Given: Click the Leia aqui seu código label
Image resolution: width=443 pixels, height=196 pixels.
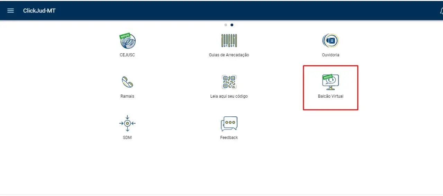Looking at the screenshot, I should tap(229, 96).
